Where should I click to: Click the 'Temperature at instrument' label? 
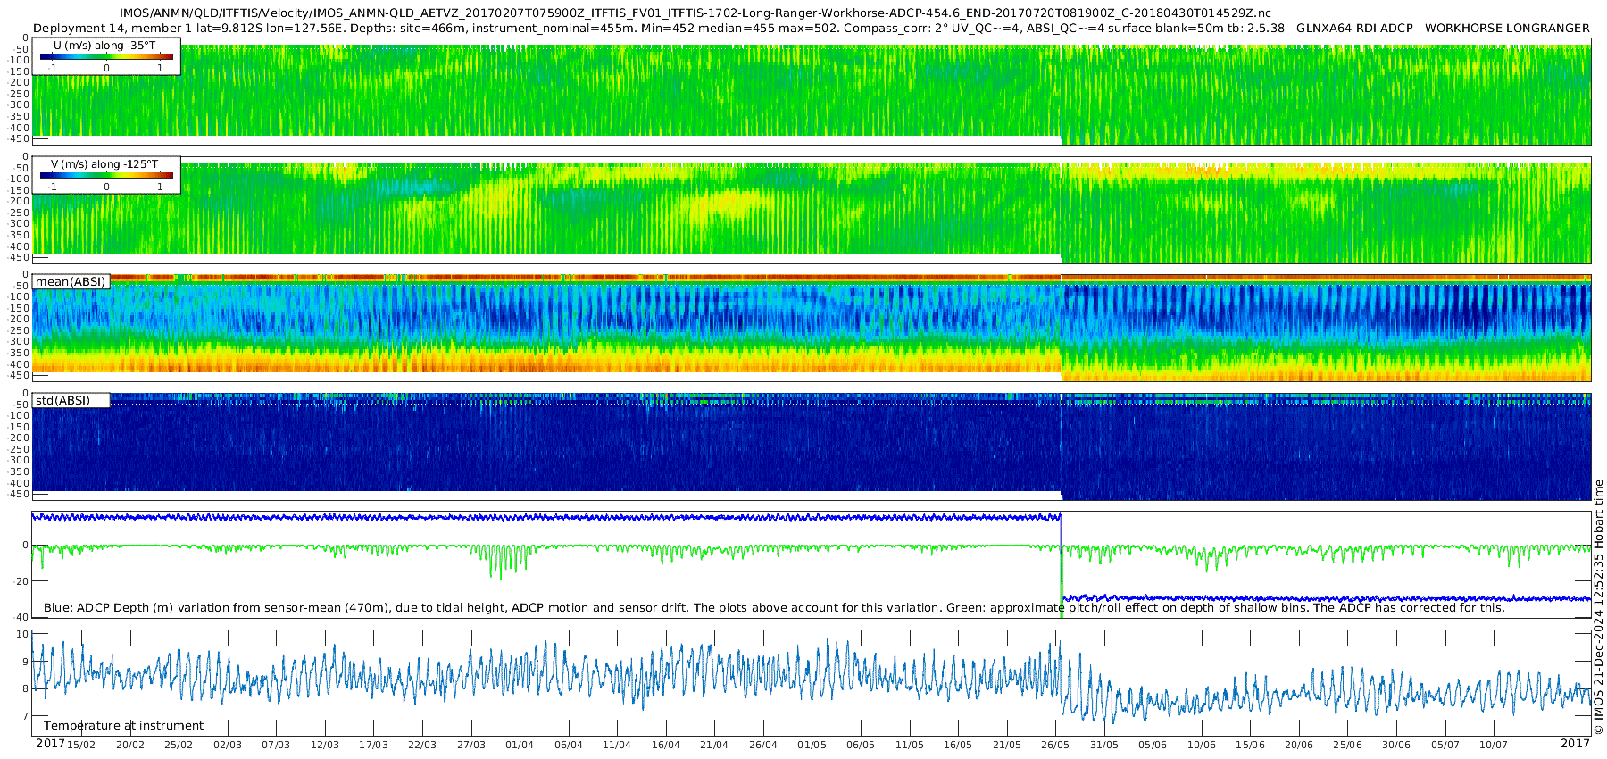pos(123,725)
